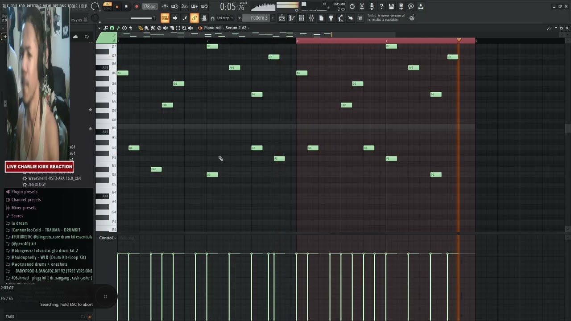Open the Mixer view icon

pyautogui.click(x=311, y=18)
